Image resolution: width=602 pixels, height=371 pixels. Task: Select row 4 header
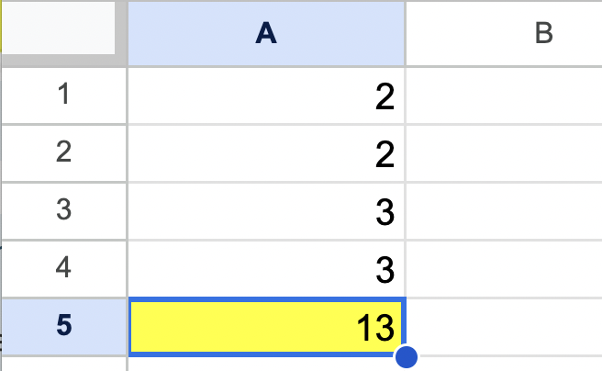pos(63,268)
